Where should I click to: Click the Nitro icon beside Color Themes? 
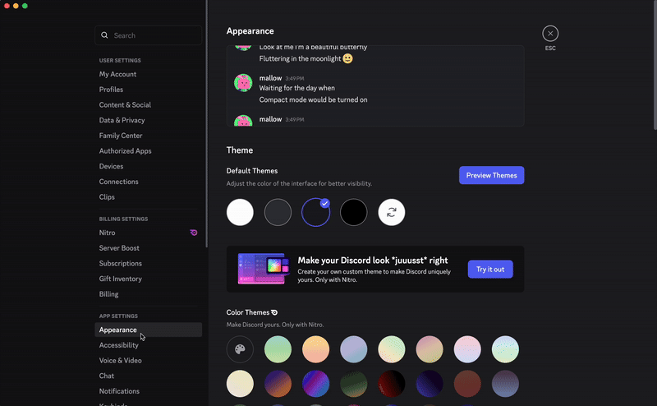point(275,312)
